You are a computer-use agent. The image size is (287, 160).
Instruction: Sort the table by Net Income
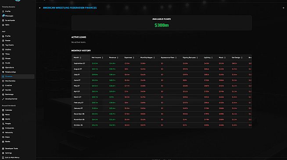point(97,58)
